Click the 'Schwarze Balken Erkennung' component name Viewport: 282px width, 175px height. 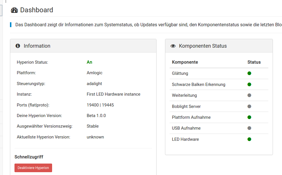pyautogui.click(x=199, y=85)
